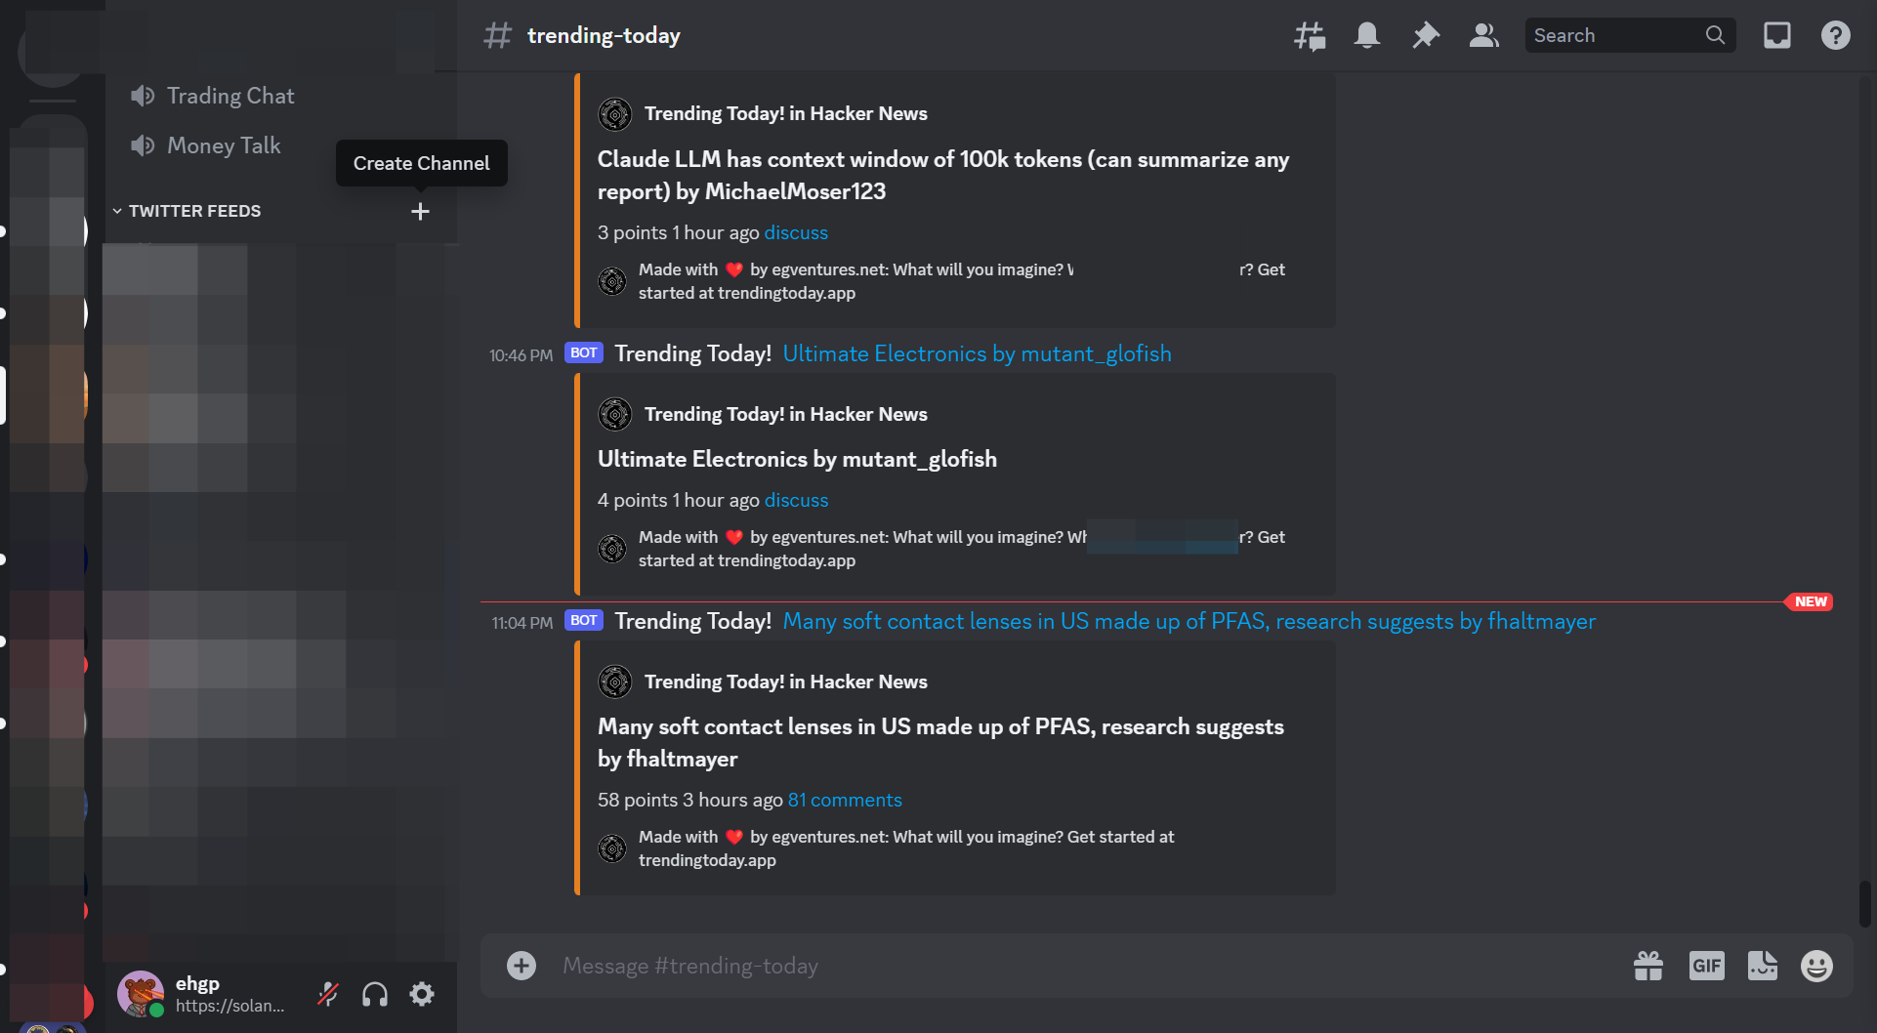Screen dimensions: 1877x1033
Task: Click the trending-today channel title
Action: point(604,35)
